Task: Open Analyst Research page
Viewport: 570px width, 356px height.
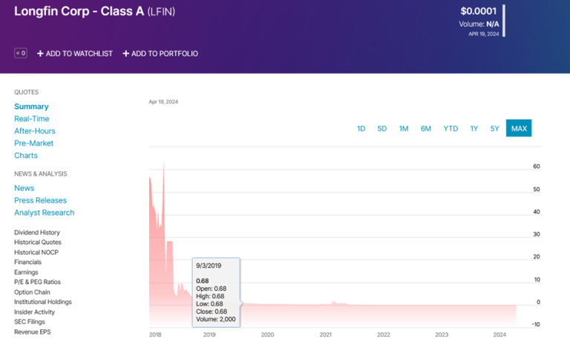Action: (x=44, y=213)
